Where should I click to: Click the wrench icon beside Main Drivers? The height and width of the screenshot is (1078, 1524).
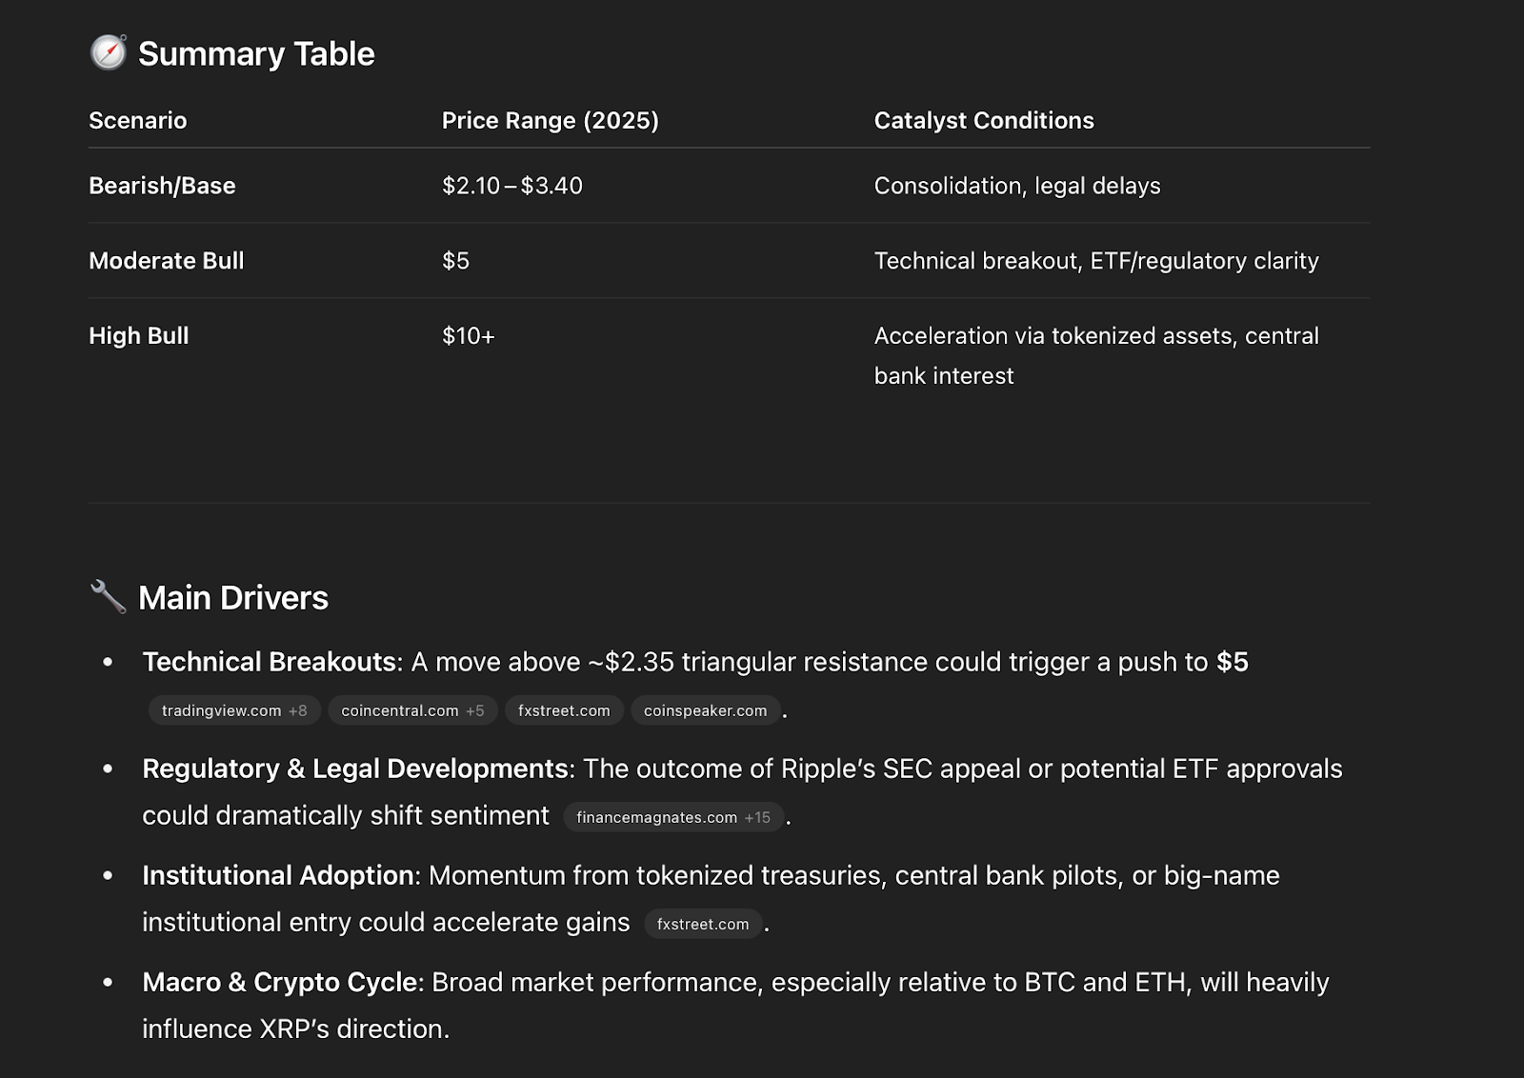pyautogui.click(x=108, y=597)
